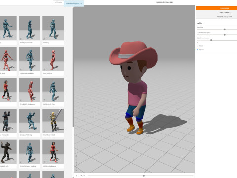Viewport: 237px width, 178px height.
Task: Adjust the Character Arm-Space slider handle
Action: [225, 35]
